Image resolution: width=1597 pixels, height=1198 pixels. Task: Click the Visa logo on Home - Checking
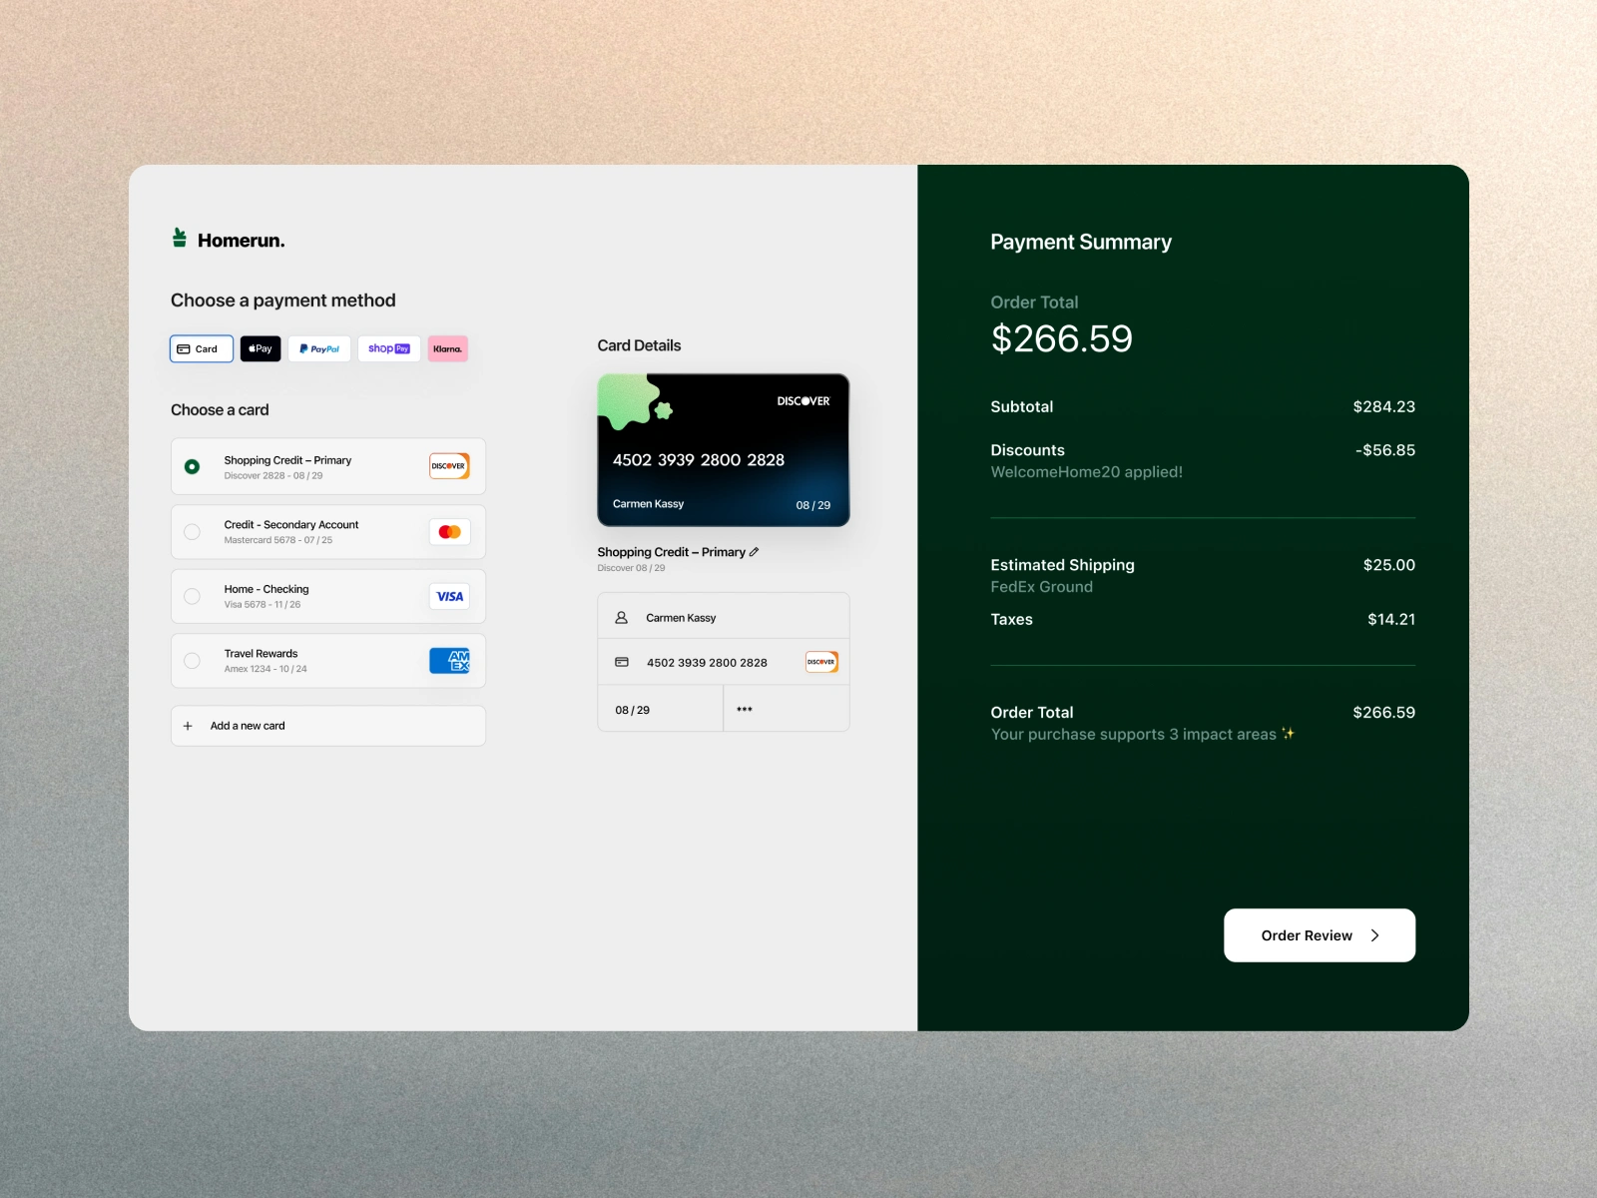pos(449,596)
